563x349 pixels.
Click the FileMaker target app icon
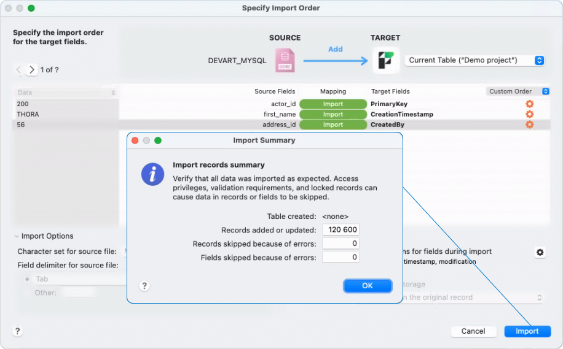click(x=385, y=60)
